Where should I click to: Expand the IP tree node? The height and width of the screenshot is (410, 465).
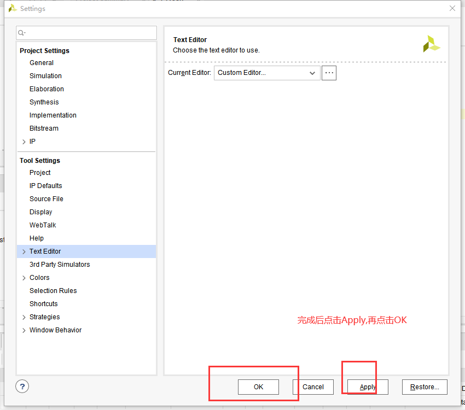tap(24, 142)
